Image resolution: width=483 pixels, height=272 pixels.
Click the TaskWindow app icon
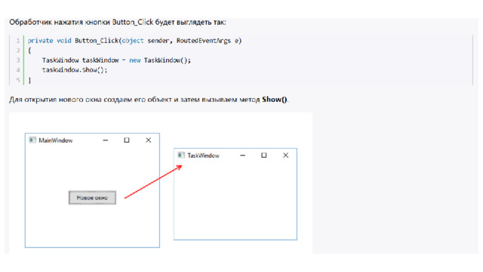click(181, 155)
